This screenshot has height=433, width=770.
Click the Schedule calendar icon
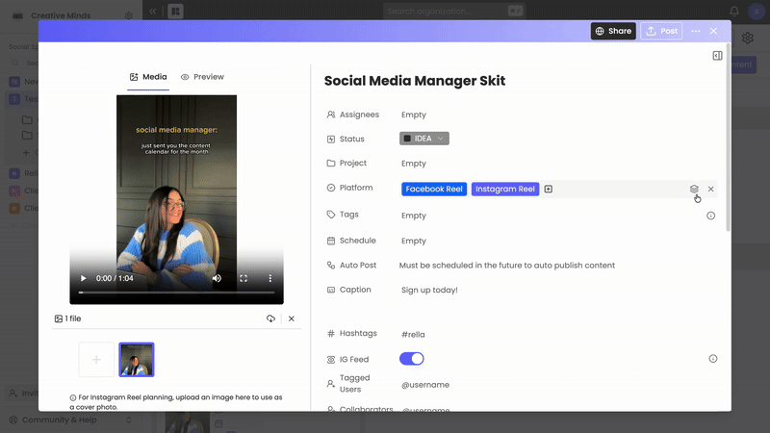331,241
